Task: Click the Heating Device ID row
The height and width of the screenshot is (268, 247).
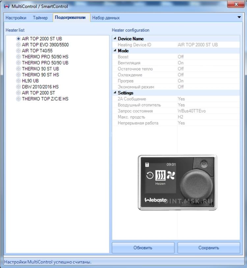Action: [x=176, y=45]
